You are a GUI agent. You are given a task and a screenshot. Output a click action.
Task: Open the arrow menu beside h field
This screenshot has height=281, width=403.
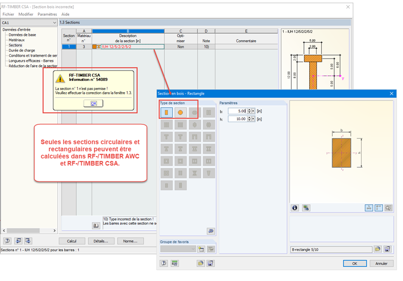(x=253, y=119)
